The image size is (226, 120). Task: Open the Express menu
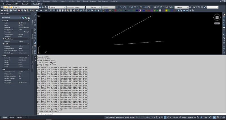tap(85, 1)
